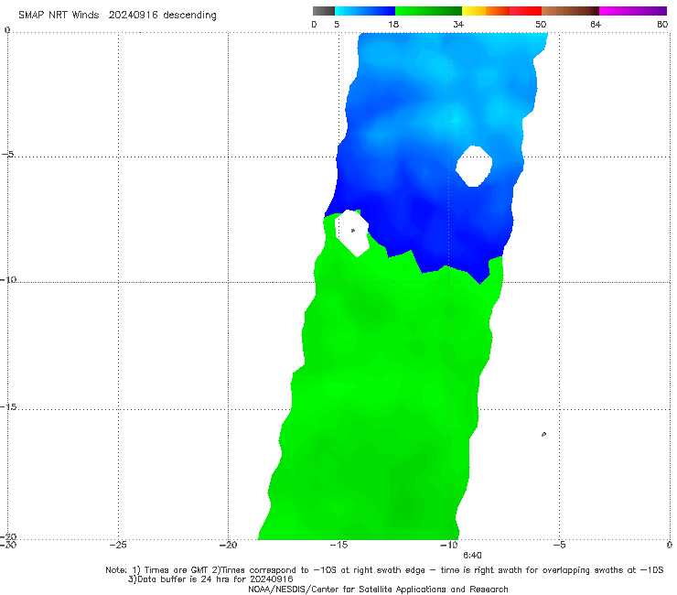This screenshot has height=595, width=677.
Task: Click the green segment of the colorbar
Action: click(x=428, y=11)
